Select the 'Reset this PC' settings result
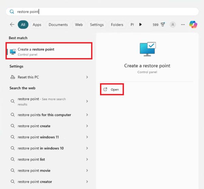Image resolution: width=204 pixels, height=189 pixels. (x=49, y=77)
